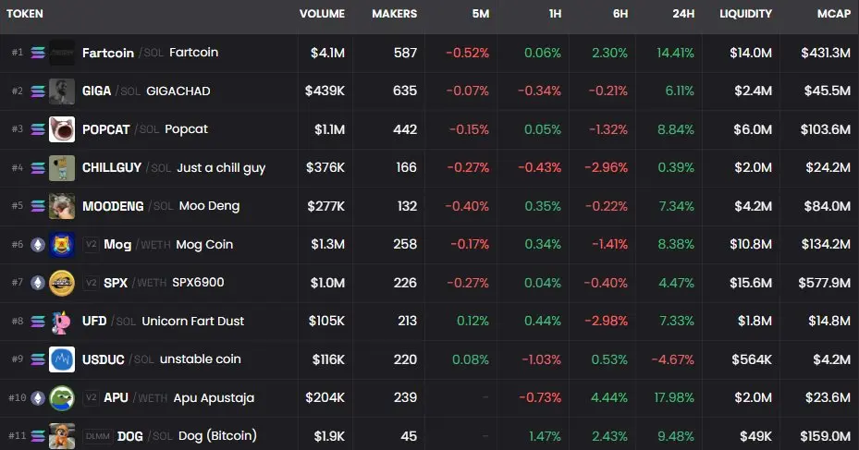Image resolution: width=859 pixels, height=450 pixels.
Task: Click the Apu Apustaja frog icon
Action: 62,397
